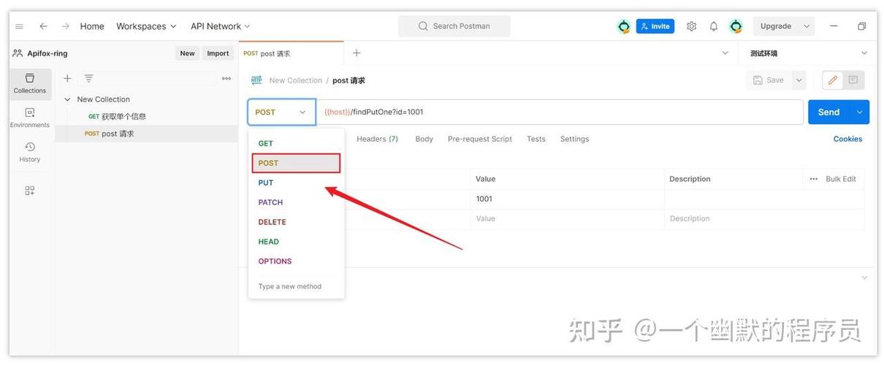Click the value cell '1001'
Viewport: 884px width, 365px height.
[568, 199]
